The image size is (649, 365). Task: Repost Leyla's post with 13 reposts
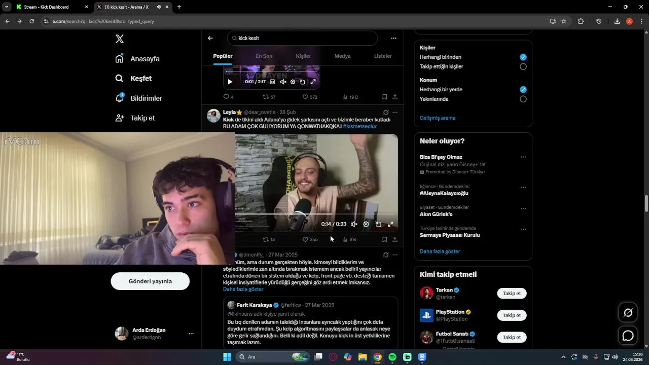click(x=269, y=239)
